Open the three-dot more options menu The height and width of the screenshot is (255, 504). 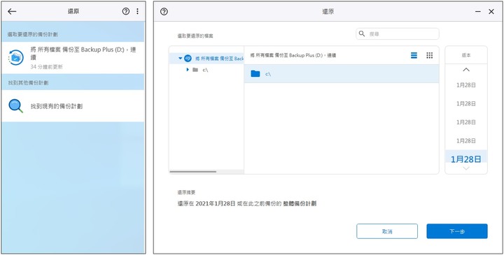[137, 12]
